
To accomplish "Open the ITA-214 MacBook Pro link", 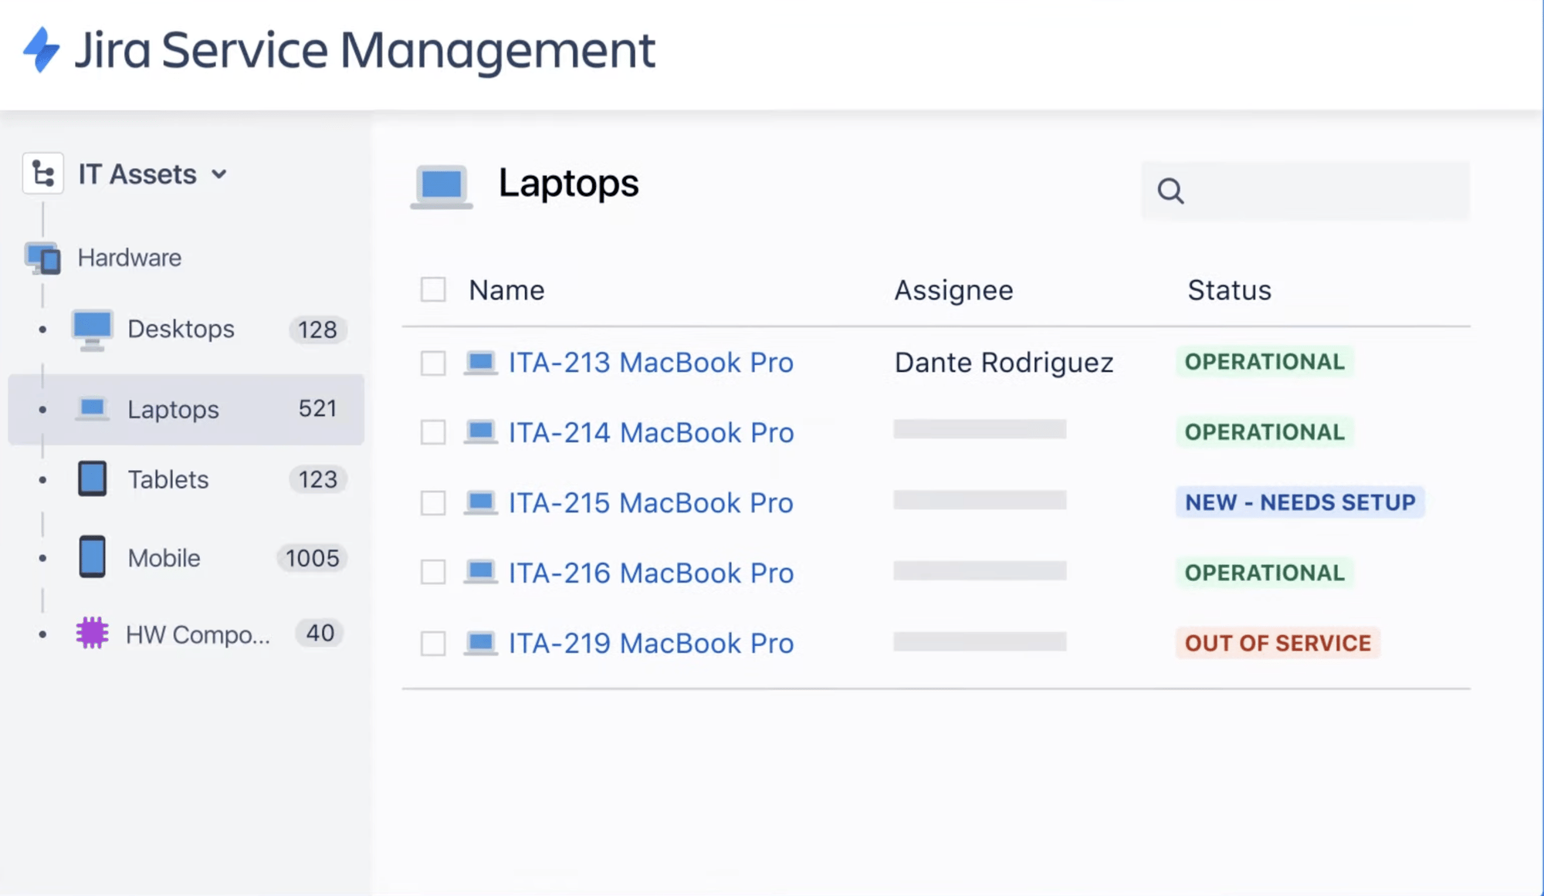I will 651,433.
